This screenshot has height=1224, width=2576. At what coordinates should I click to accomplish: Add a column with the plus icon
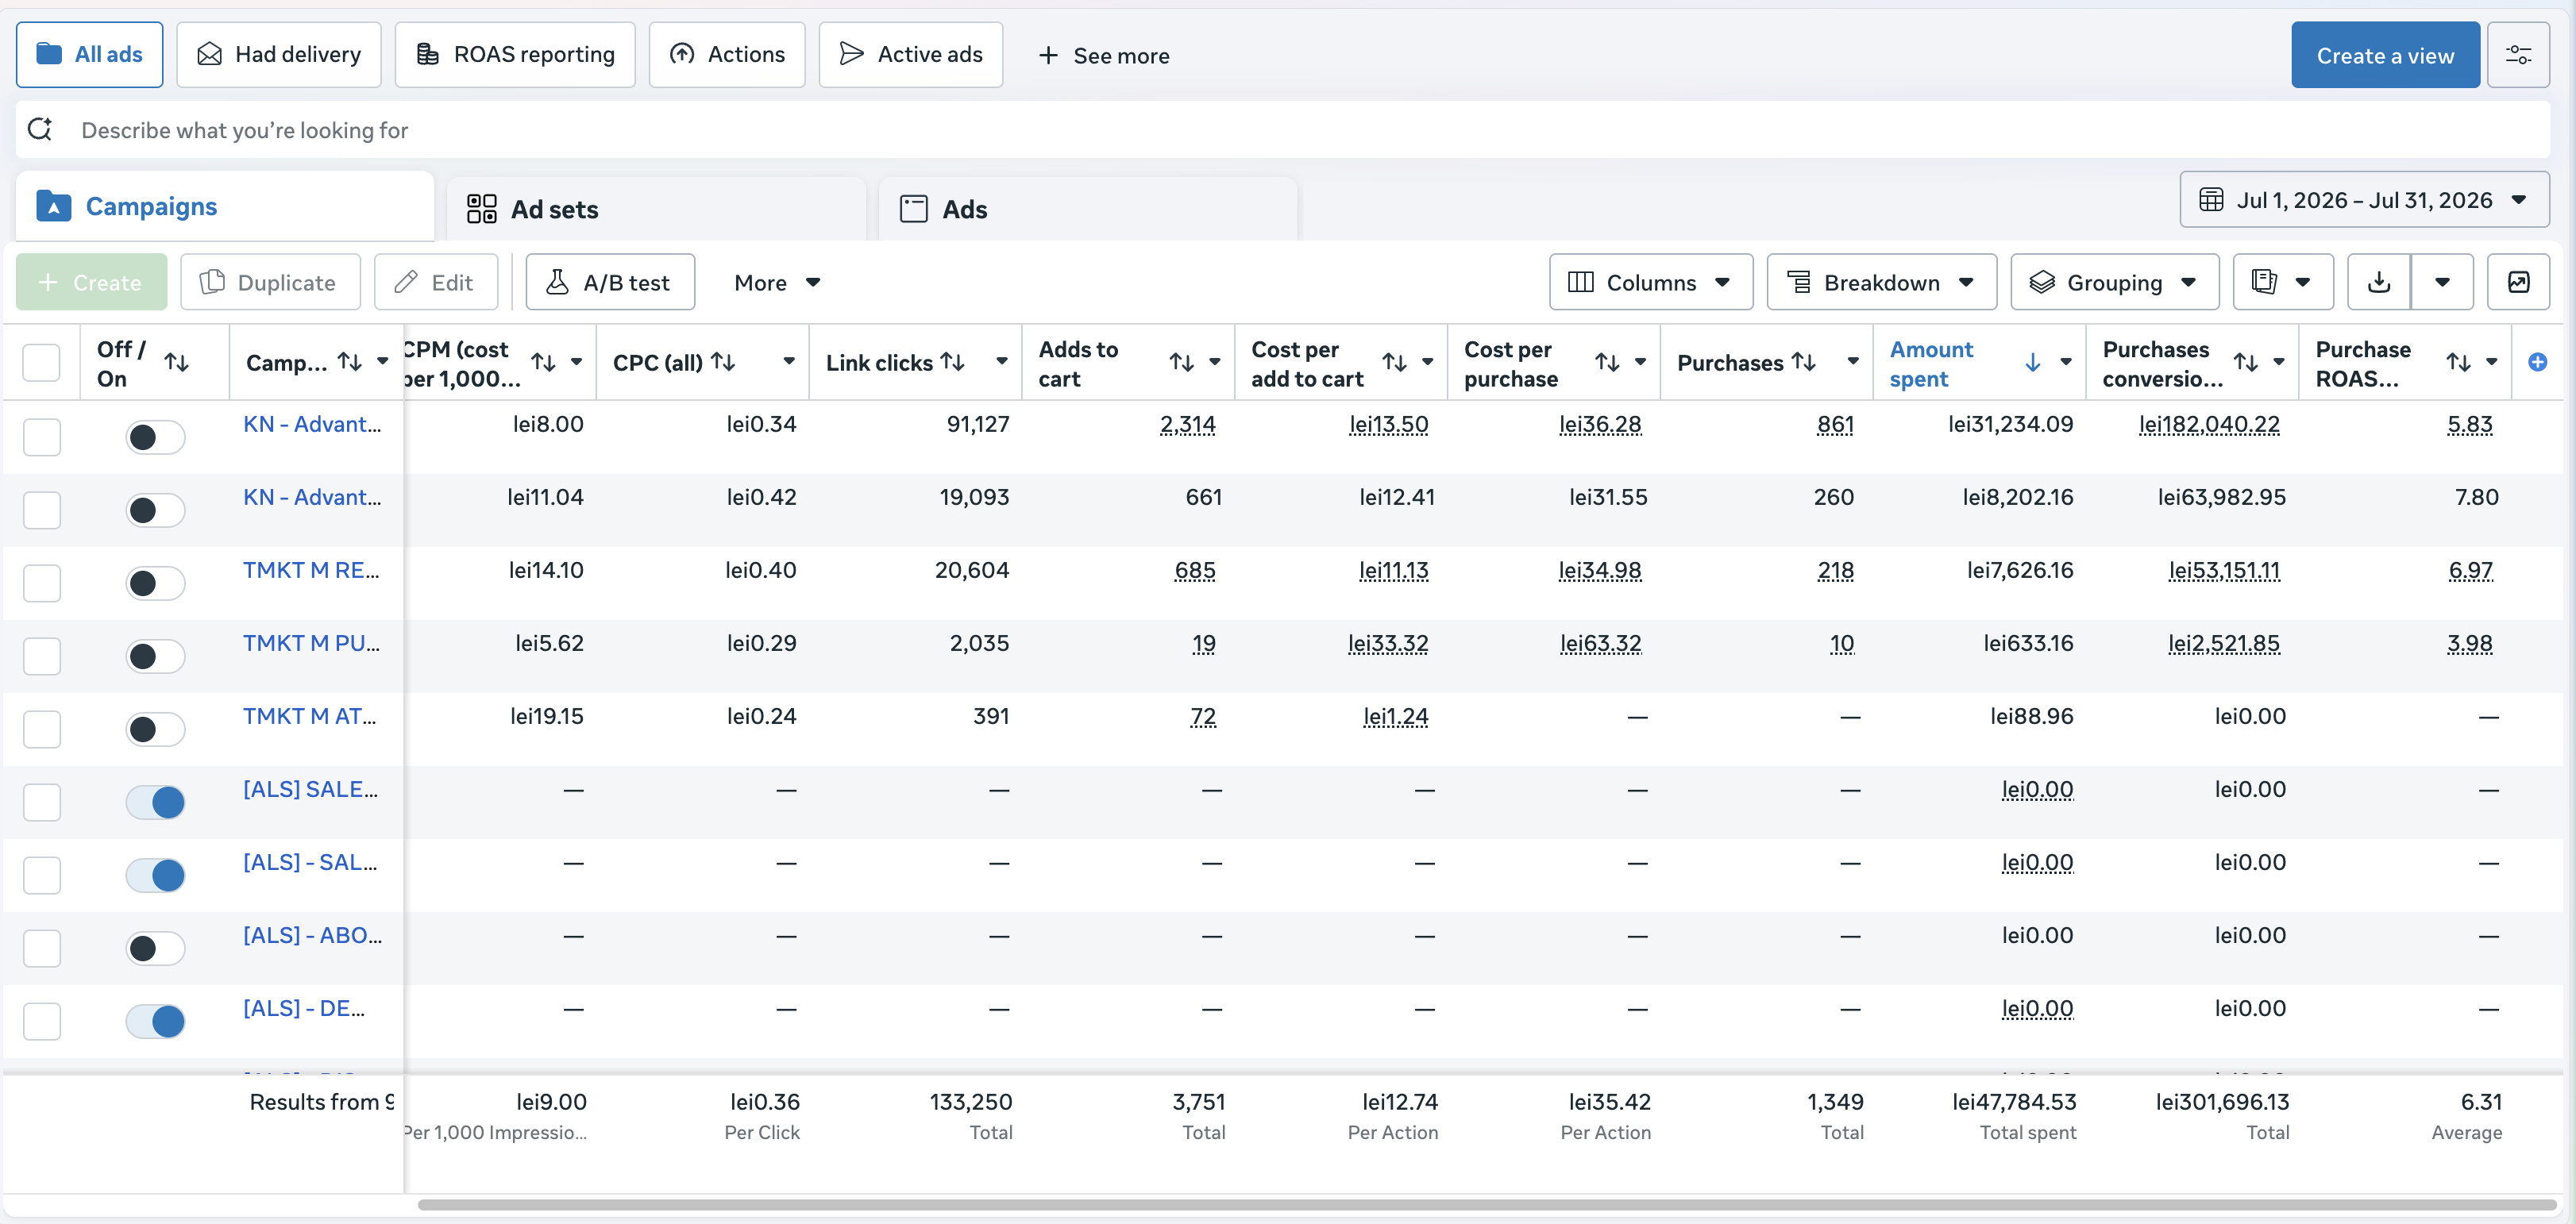(x=2537, y=362)
